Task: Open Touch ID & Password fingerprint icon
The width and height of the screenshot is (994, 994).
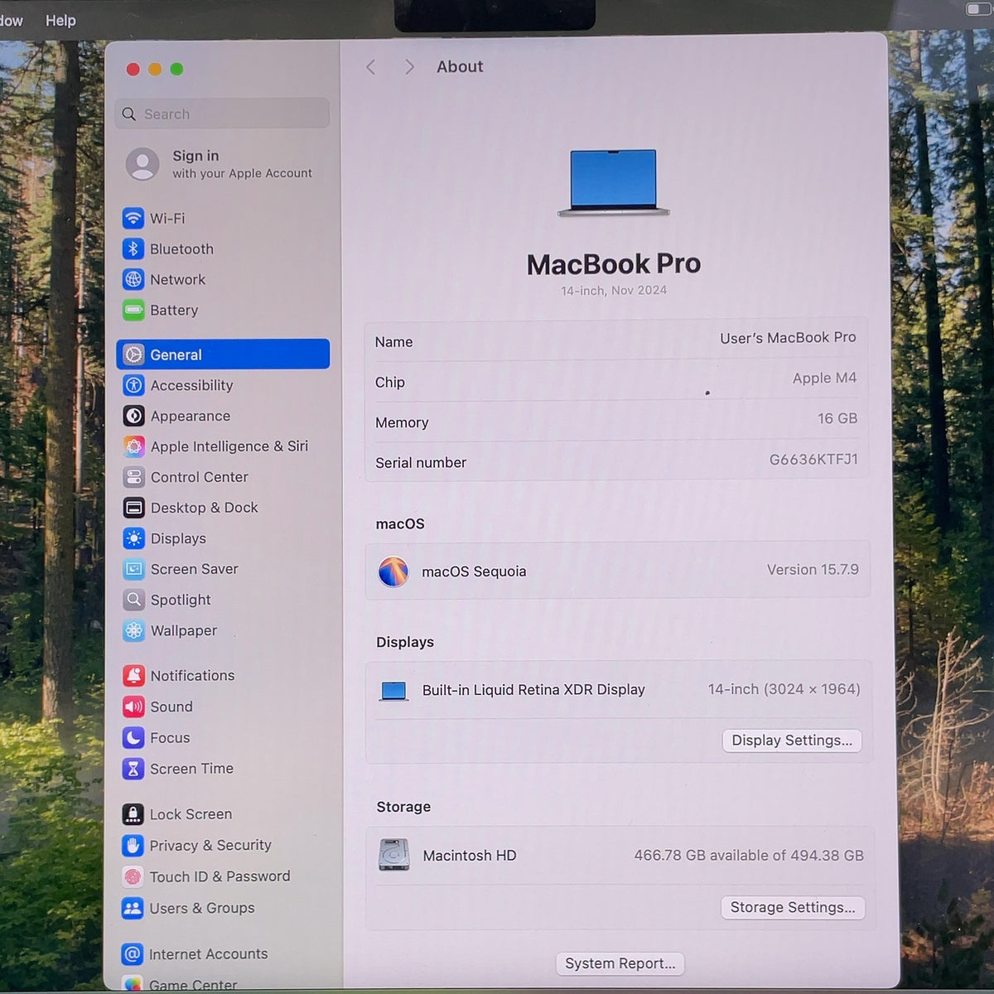Action: click(133, 876)
